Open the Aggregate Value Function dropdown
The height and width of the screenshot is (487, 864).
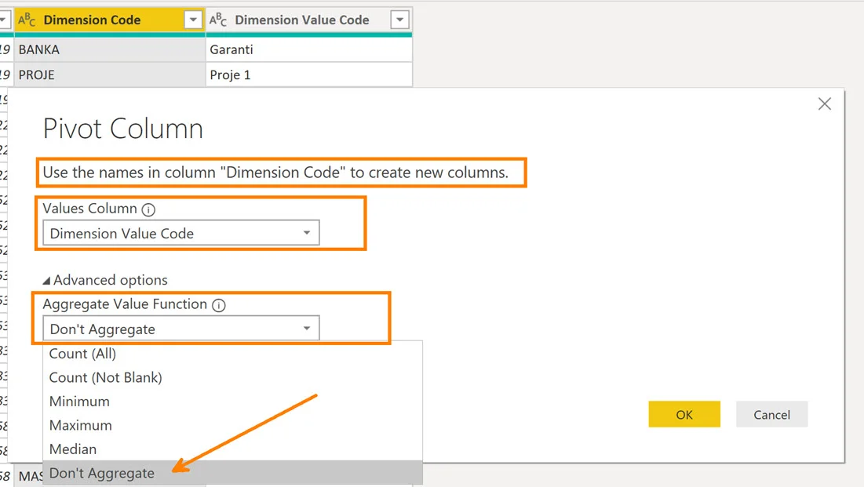[181, 329]
